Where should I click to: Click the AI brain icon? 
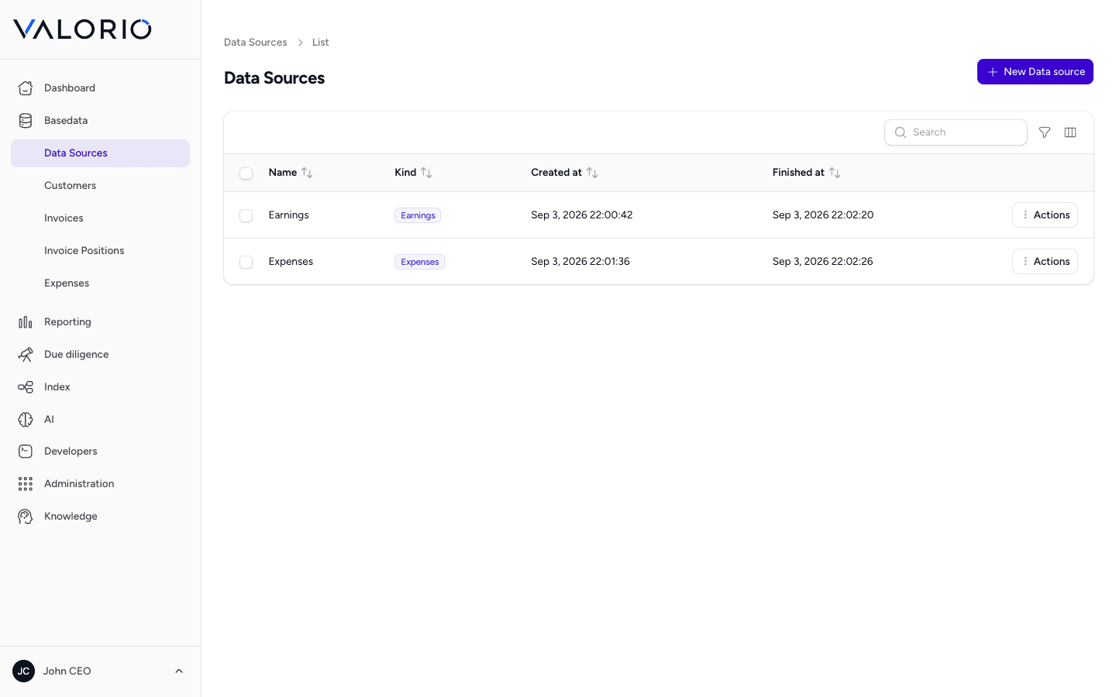26,420
